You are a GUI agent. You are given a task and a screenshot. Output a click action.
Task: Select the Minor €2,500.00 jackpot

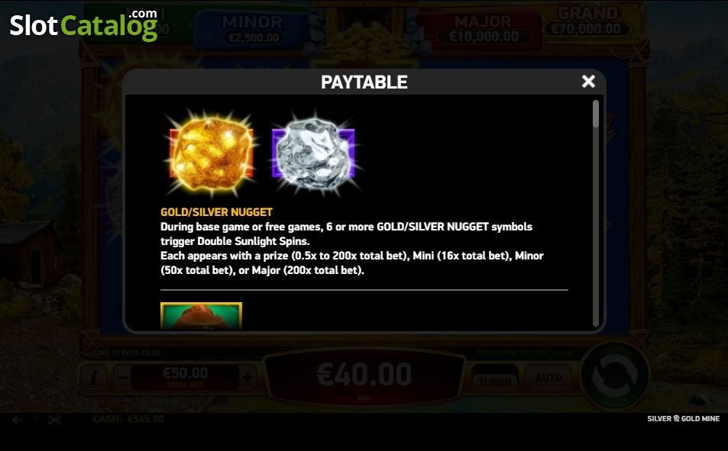coord(253,29)
